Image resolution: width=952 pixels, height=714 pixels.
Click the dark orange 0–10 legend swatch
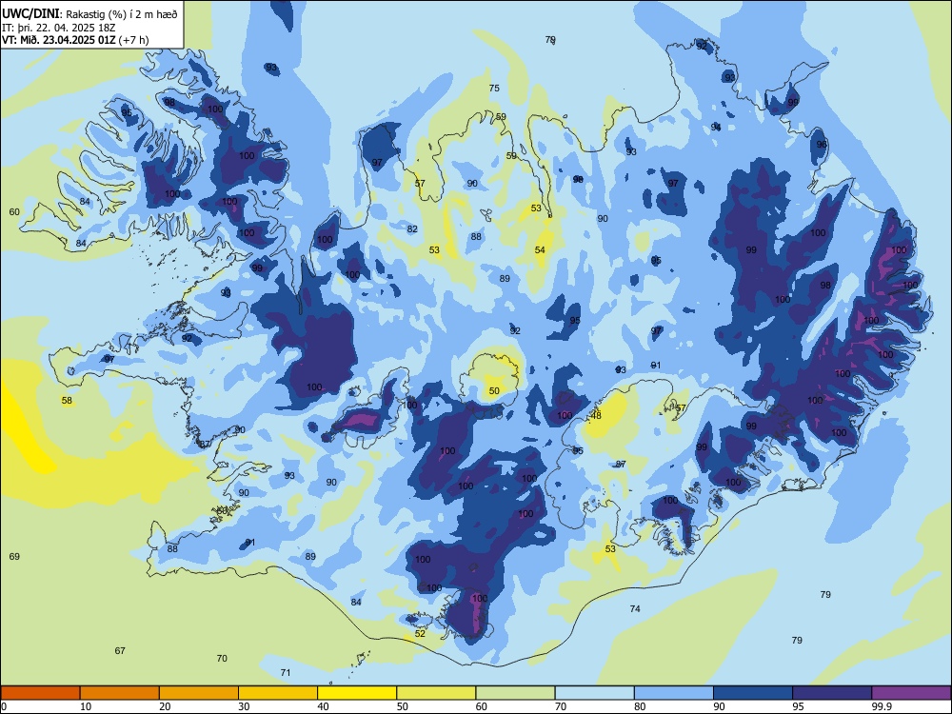[x=41, y=693]
